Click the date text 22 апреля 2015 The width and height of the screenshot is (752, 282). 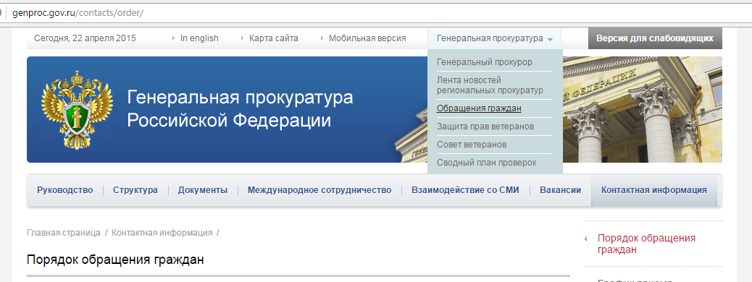pos(104,38)
